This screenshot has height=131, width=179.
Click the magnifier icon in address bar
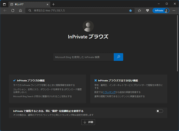click(x=30, y=10)
